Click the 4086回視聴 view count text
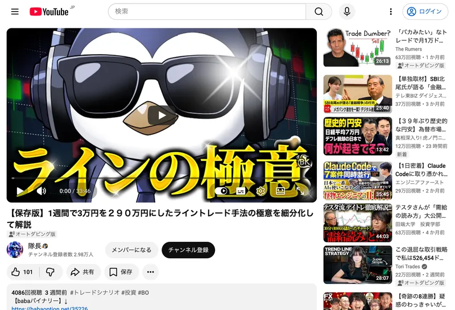This screenshot has height=310, width=455. point(27,292)
